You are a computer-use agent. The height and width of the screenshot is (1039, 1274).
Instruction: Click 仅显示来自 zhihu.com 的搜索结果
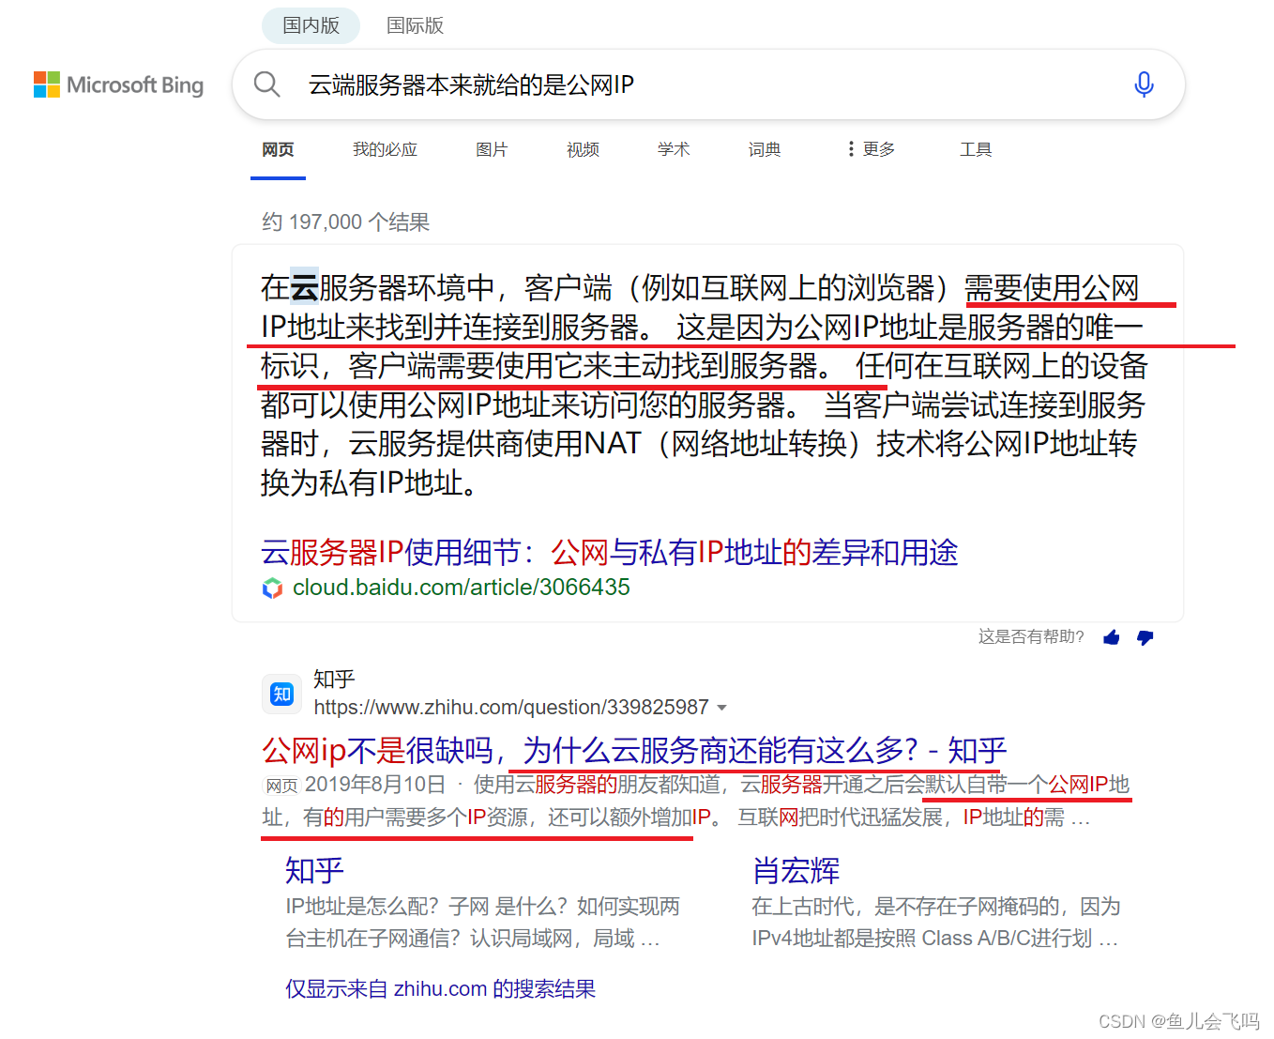point(441,988)
